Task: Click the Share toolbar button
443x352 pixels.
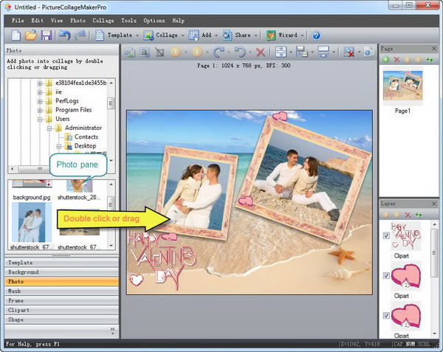Action: pos(237,35)
